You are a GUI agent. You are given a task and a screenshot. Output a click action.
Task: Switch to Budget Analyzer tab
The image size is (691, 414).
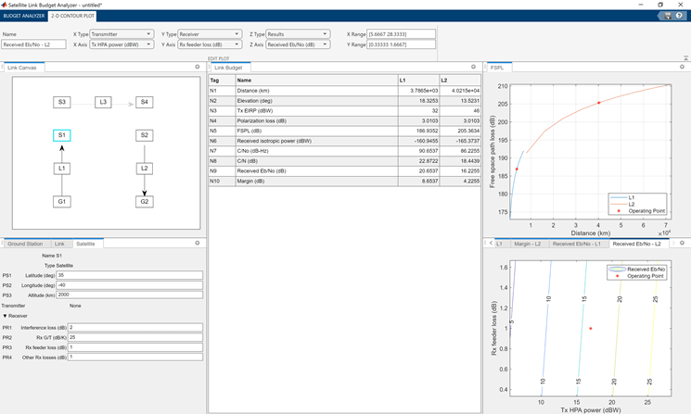(24, 16)
